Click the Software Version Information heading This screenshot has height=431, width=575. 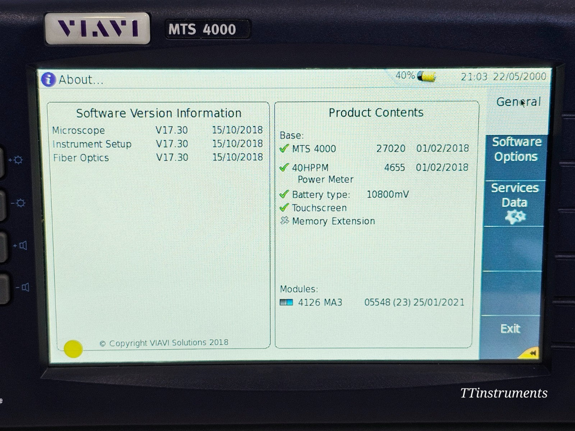point(159,113)
